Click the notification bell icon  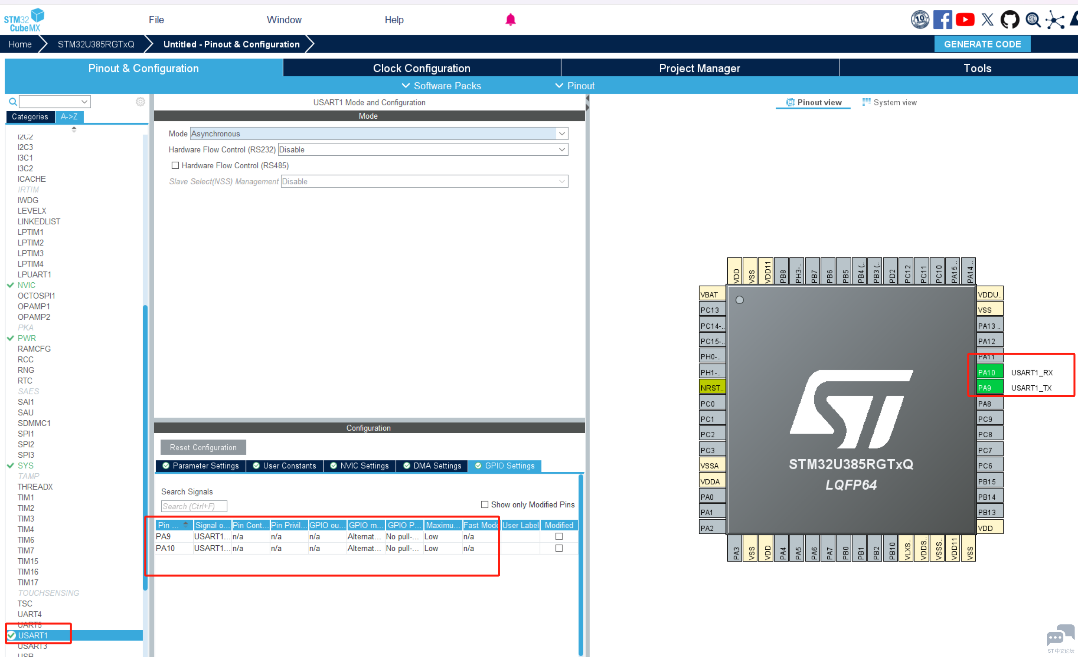coord(510,20)
